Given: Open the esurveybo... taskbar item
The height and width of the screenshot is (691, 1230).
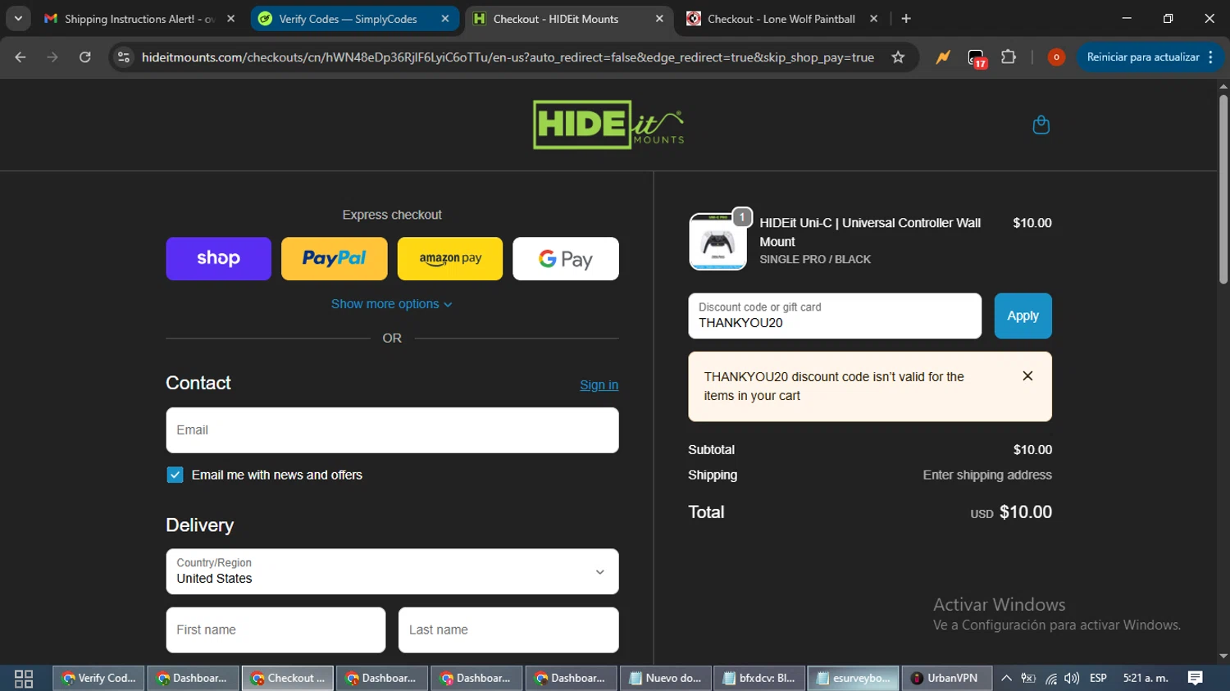Looking at the screenshot, I should tap(854, 679).
